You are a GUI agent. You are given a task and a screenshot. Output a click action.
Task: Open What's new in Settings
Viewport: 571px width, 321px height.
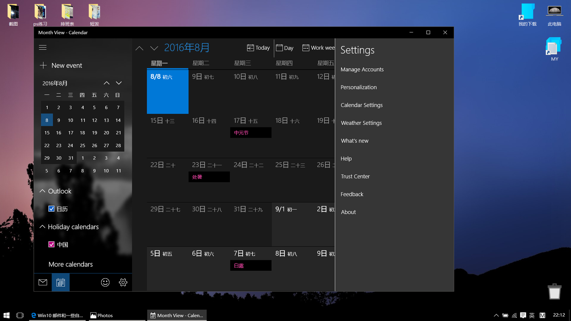[354, 141]
